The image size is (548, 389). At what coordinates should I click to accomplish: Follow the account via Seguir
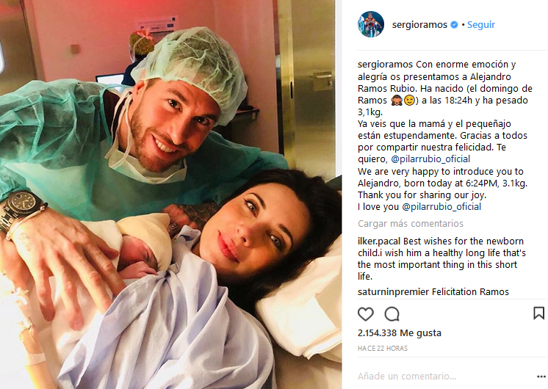tap(481, 24)
